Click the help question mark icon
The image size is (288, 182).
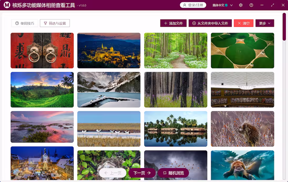[251, 5]
